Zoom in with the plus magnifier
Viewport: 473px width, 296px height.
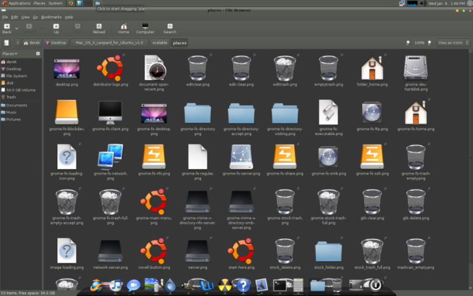[x=430, y=43]
